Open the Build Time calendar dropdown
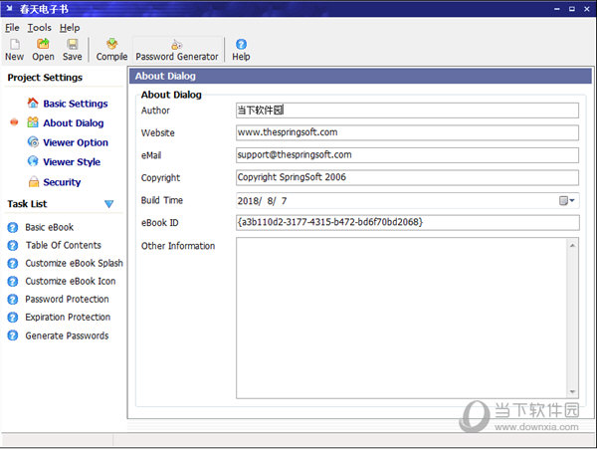 point(566,201)
